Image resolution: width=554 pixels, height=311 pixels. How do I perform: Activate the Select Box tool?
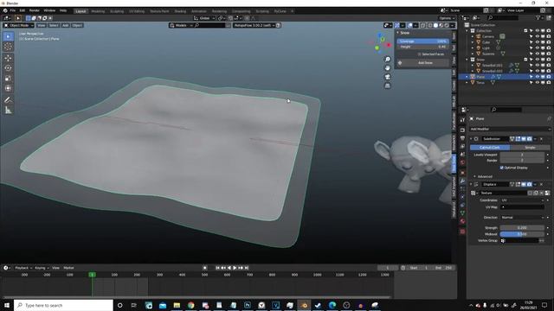click(8, 36)
